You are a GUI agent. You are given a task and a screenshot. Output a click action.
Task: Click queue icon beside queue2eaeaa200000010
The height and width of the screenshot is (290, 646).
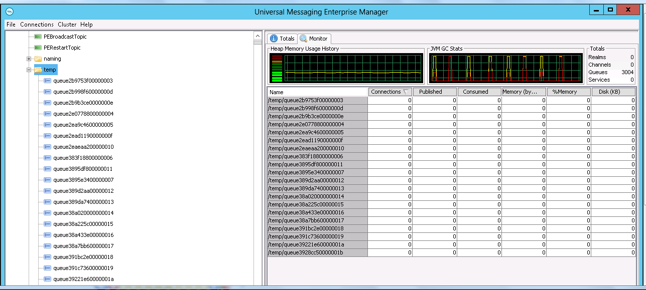tap(48, 147)
